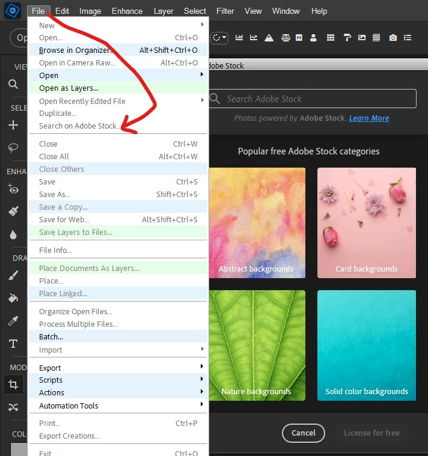Select the Paint Bucket tool
The width and height of the screenshot is (428, 456).
pyautogui.click(x=13, y=298)
